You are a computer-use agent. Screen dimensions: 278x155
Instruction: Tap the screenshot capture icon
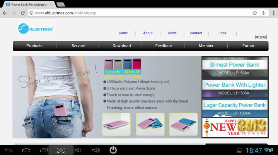coord(61,150)
